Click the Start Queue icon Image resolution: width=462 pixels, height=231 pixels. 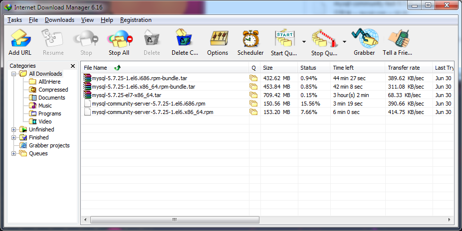284,38
